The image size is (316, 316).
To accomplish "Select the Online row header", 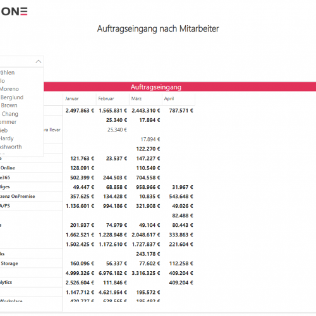I will [8, 168].
